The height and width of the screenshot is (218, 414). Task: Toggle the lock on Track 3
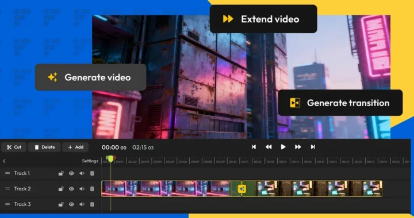coord(61,204)
